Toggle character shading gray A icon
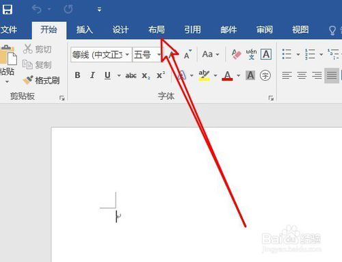This screenshot has width=342, height=262. pyautogui.click(x=250, y=75)
